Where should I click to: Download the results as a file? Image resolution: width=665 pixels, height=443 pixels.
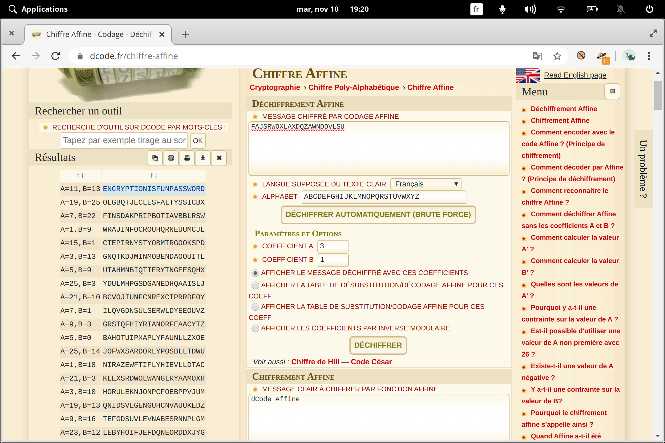203,158
